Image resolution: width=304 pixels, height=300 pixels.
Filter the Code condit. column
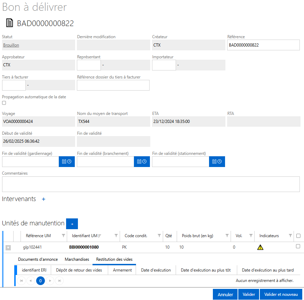point(159,236)
